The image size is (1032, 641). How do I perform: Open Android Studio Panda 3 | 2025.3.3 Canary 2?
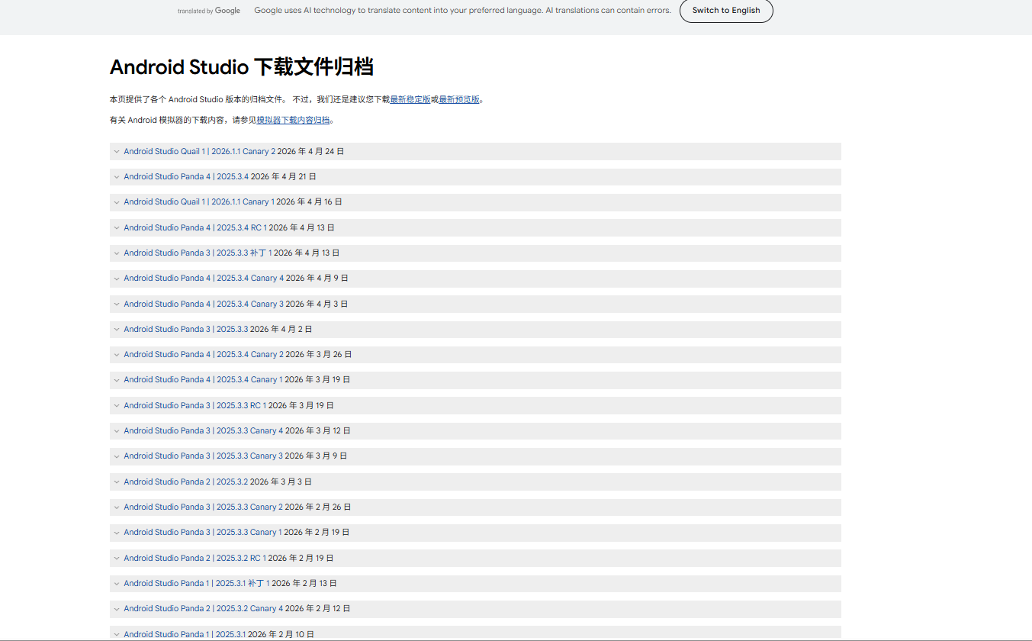[204, 507]
